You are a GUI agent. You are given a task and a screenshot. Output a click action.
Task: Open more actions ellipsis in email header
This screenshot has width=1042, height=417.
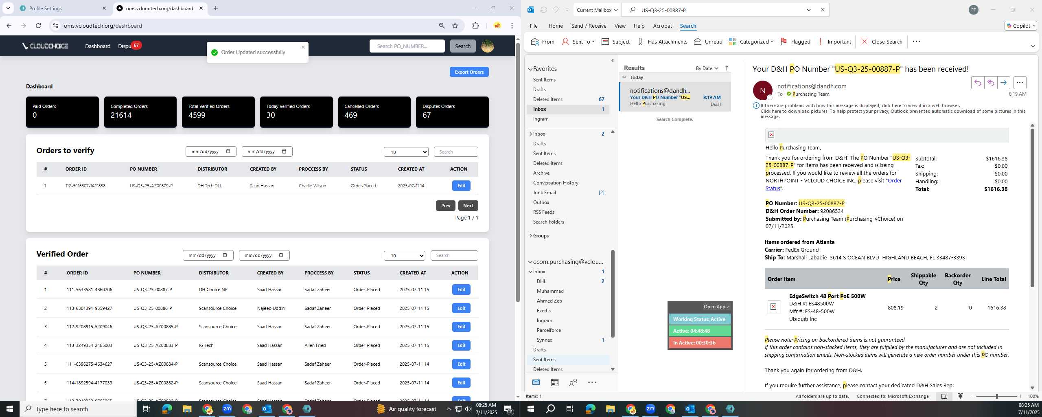click(1020, 83)
